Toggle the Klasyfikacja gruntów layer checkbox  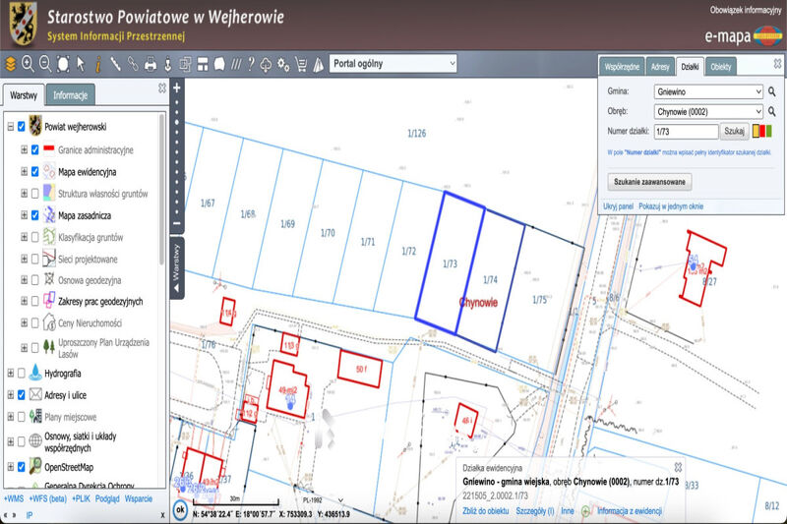click(x=34, y=237)
